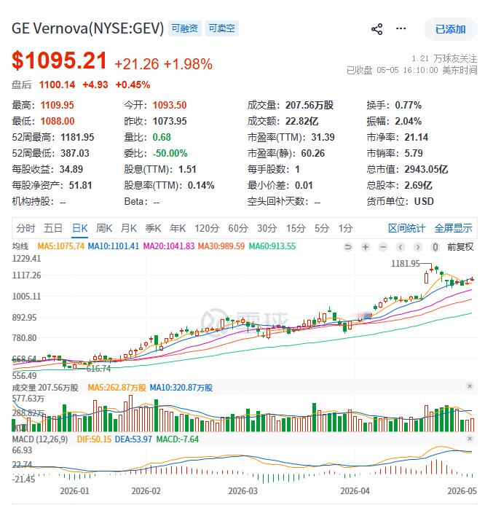Click the GE Vernova(NYSE:GEV) title
493x505 pixels.
88,28
